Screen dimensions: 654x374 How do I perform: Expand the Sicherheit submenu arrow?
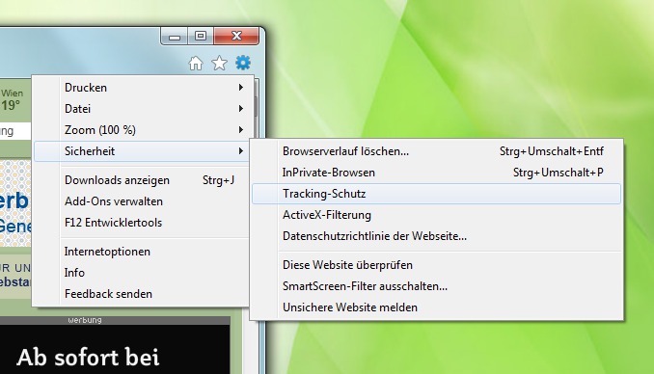point(241,151)
